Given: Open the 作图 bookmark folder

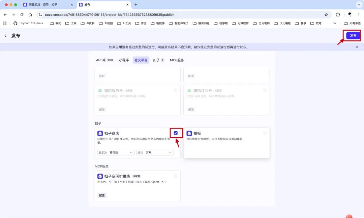Looking at the screenshot, I should pyautogui.click(x=141, y=23).
